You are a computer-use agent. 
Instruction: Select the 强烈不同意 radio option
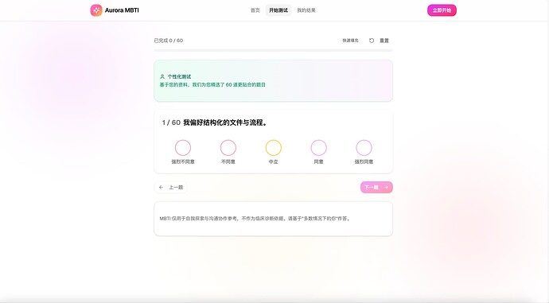(x=183, y=148)
